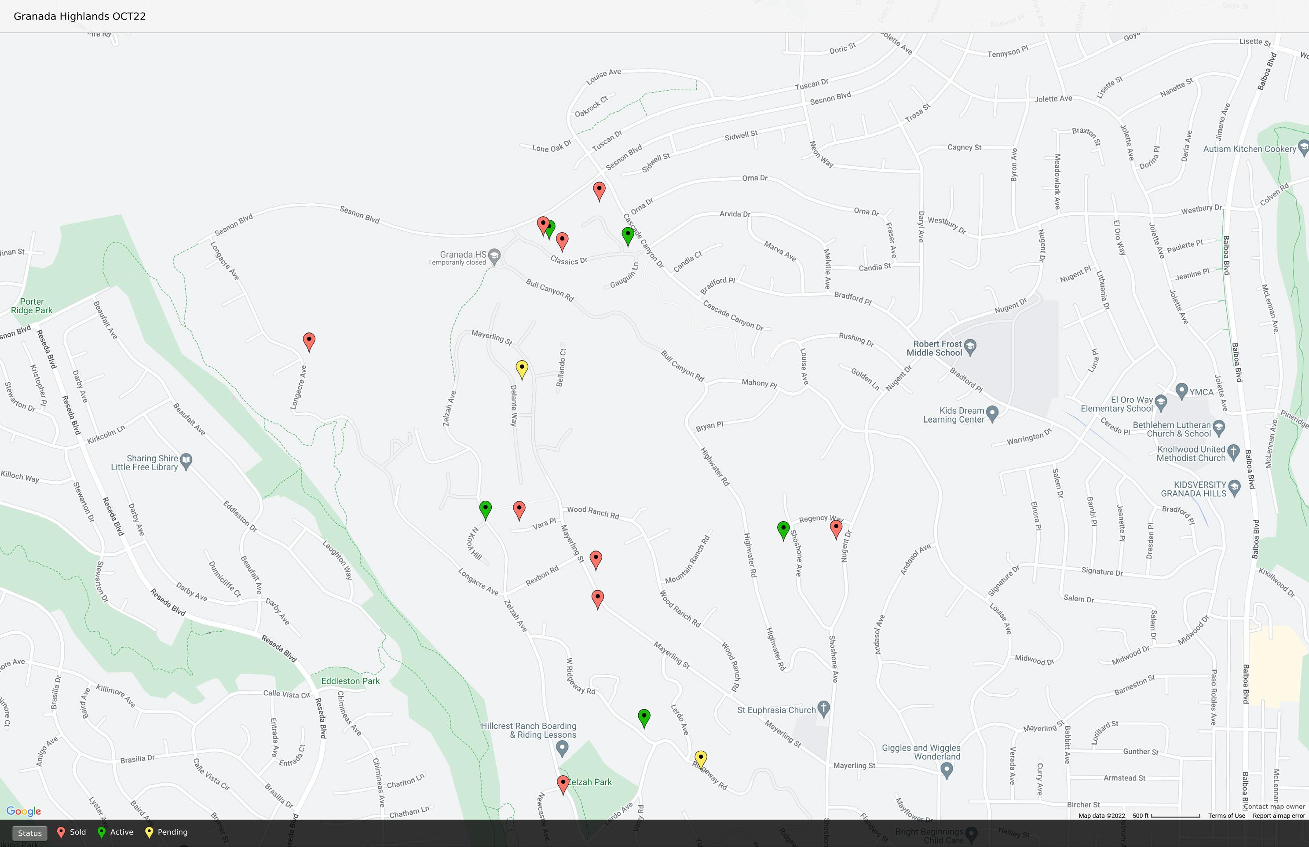Click Report a map error link
The height and width of the screenshot is (847, 1309).
click(x=1278, y=816)
